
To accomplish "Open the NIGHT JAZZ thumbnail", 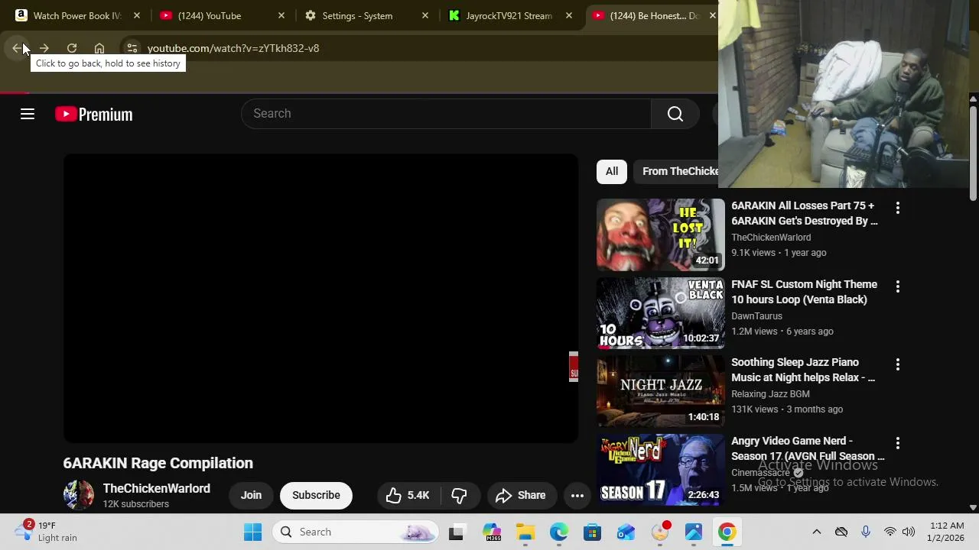I will click(660, 391).
